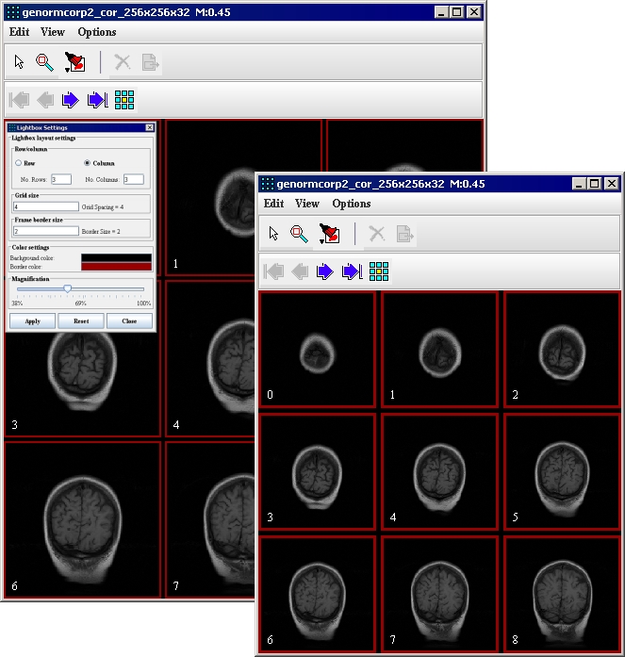The height and width of the screenshot is (657, 625).
Task: Open Options menu in the front window
Action: tap(351, 204)
